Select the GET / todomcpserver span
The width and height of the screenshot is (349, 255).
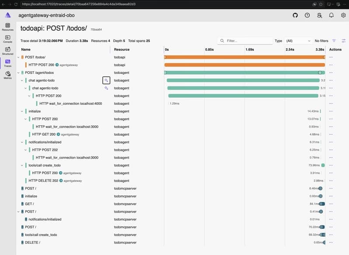[29, 204]
